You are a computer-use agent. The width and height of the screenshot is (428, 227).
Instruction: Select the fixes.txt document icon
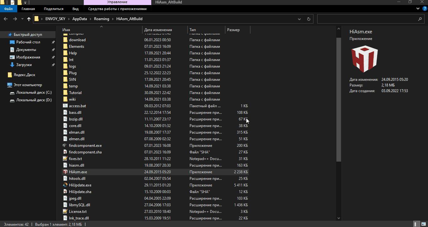click(65, 159)
